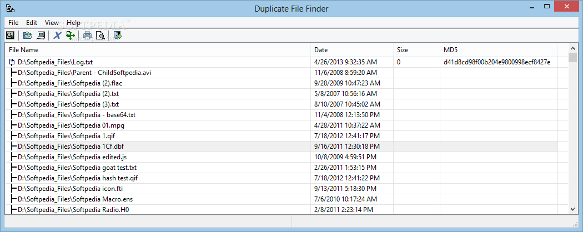Select the Softpedia 01.mpg row
Image resolution: width=583 pixels, height=232 pixels.
pos(287,125)
